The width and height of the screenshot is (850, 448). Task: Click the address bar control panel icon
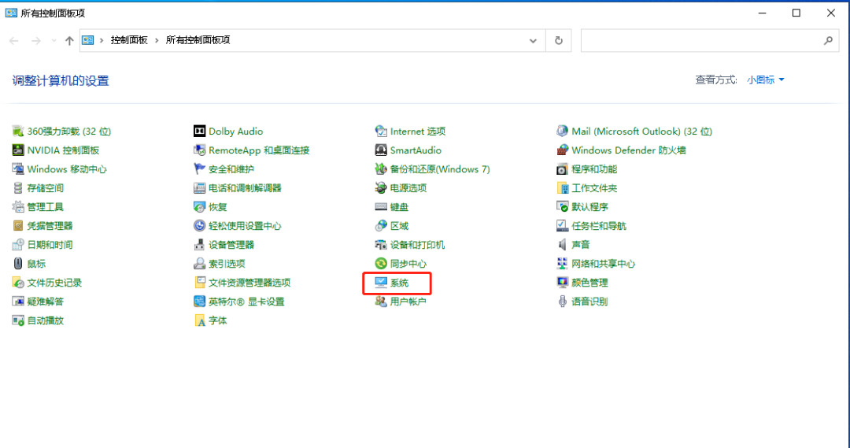pos(88,40)
